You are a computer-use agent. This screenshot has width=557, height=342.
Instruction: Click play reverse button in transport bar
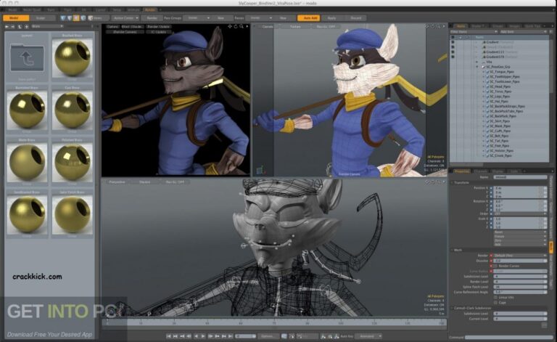(196, 336)
